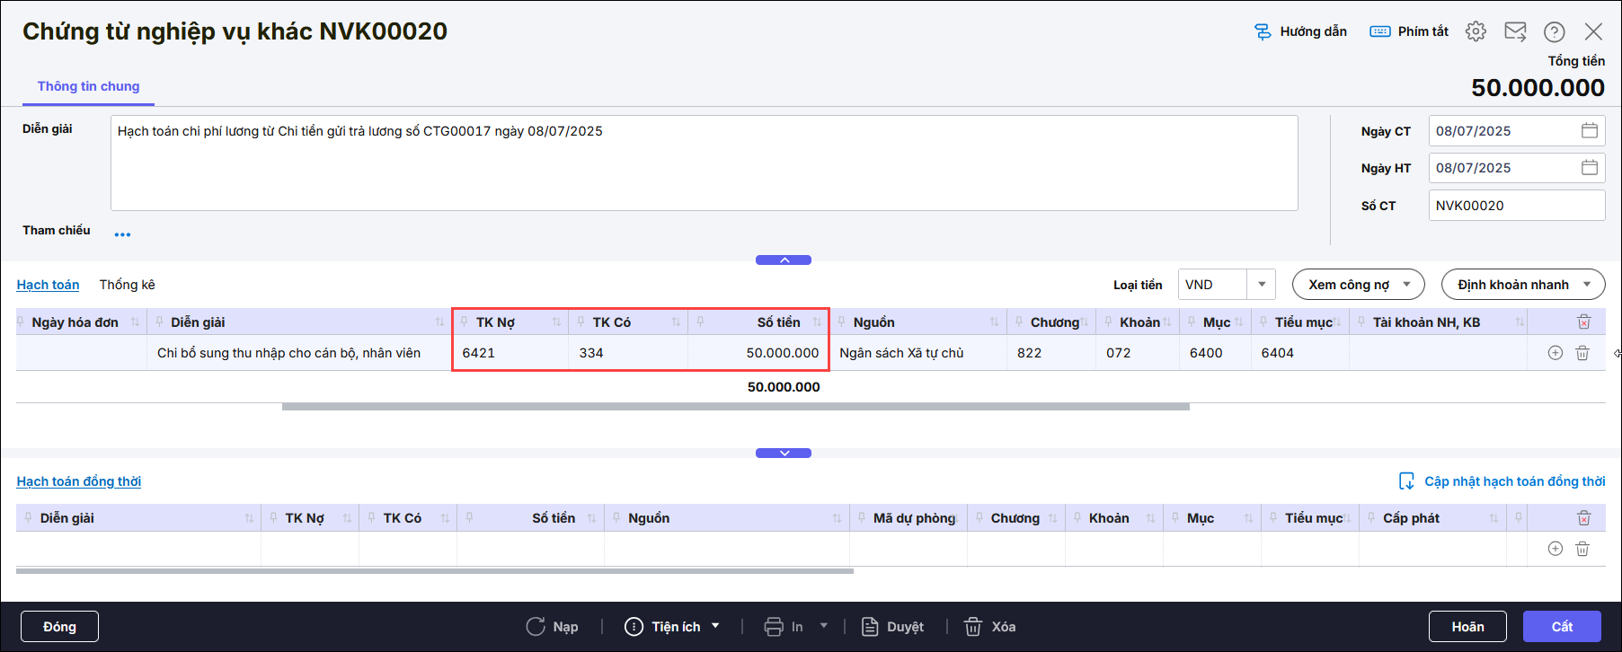The height and width of the screenshot is (652, 1622).
Task: Click the Tham chiếu three-dots icon
Action: click(x=122, y=234)
